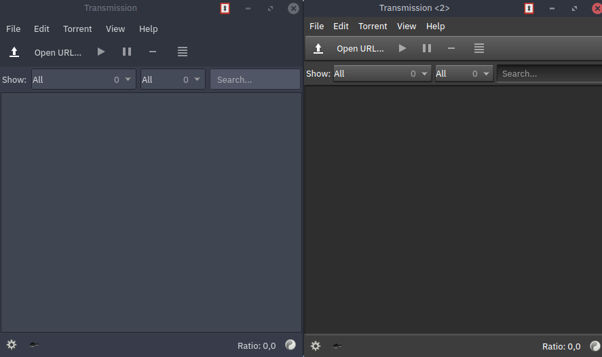Open gear options icon in left window status bar

tap(12, 345)
